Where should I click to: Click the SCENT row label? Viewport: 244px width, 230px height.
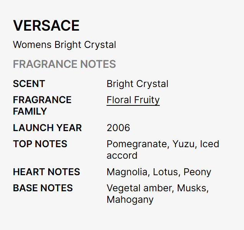click(29, 84)
